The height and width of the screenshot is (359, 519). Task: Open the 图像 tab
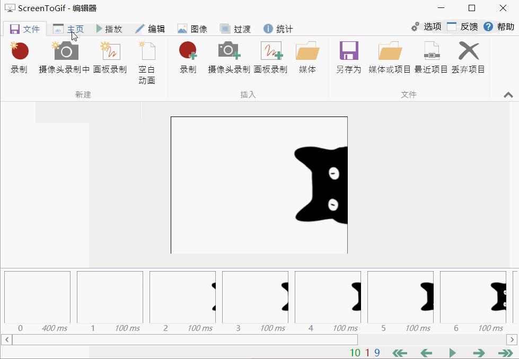pos(192,29)
